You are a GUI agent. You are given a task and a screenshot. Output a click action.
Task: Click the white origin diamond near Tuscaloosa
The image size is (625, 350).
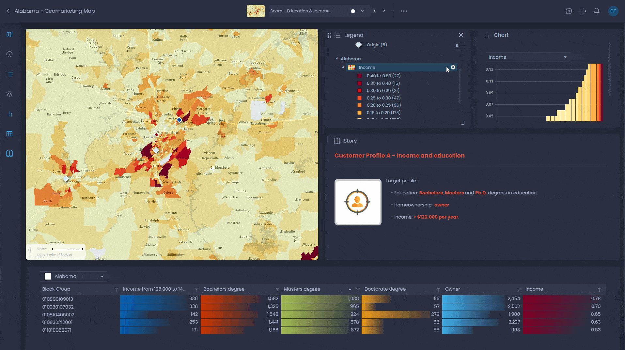(66, 179)
